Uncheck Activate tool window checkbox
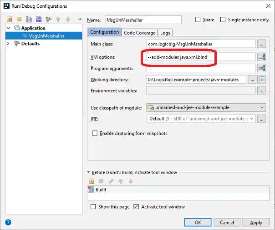The width and height of the screenshot is (275, 230). [x=136, y=207]
